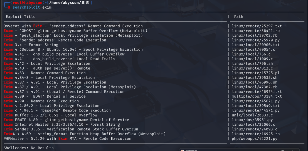308x151 pixels.
Task: Select Exim4 < 4.69 string_format Heap Overflow title
Action: pos(85,134)
